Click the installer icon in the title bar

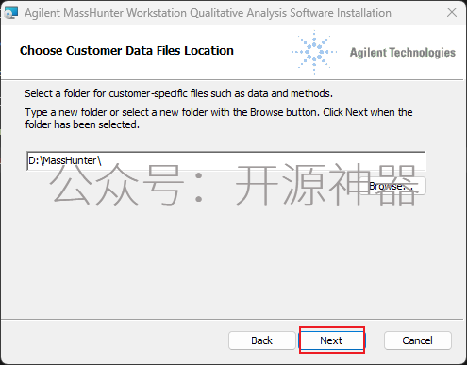coord(11,13)
